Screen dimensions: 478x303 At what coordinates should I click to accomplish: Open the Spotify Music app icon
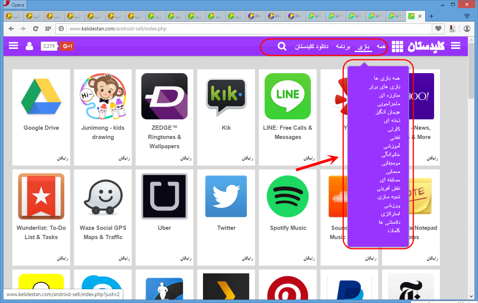(x=288, y=196)
